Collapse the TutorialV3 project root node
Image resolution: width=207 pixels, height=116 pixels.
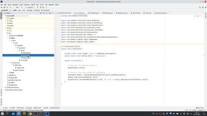4,16
